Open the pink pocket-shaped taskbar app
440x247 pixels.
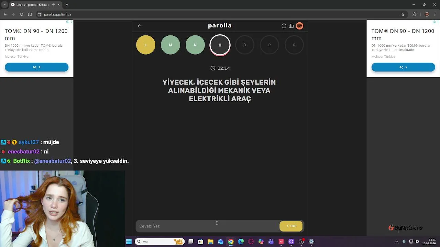point(281,242)
